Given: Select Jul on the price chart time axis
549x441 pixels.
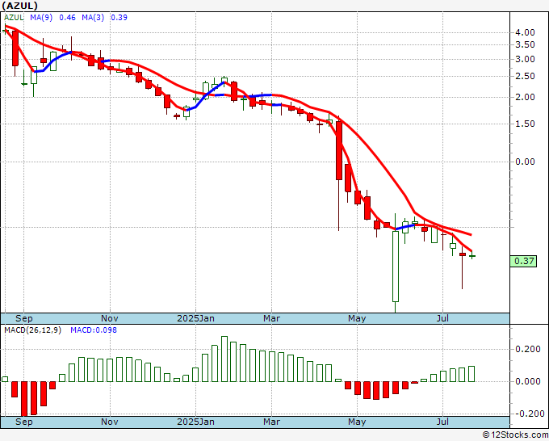Looking at the screenshot, I should tap(443, 318).
